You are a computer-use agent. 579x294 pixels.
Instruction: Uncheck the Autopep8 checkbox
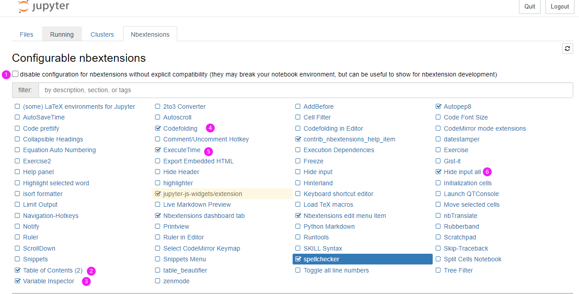click(439, 107)
